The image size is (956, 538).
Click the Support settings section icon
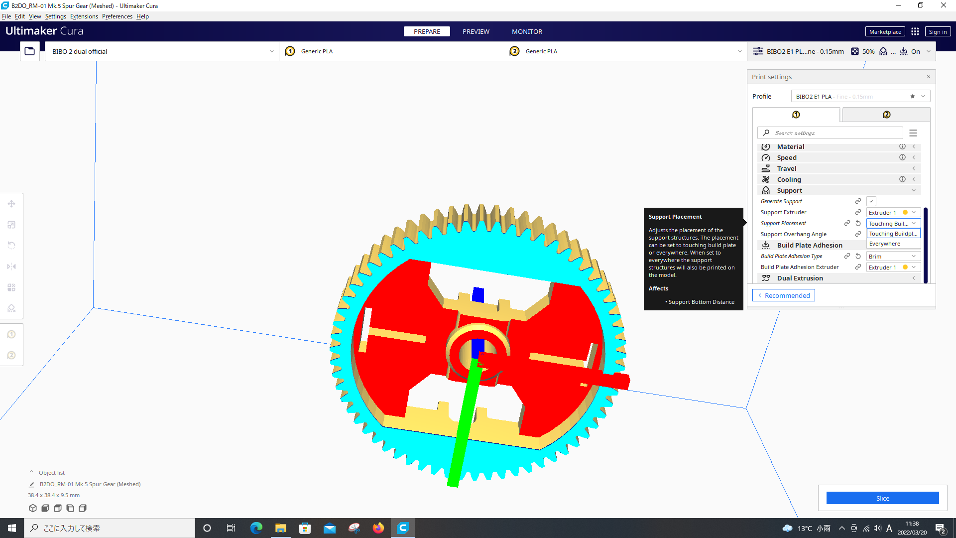coord(766,190)
